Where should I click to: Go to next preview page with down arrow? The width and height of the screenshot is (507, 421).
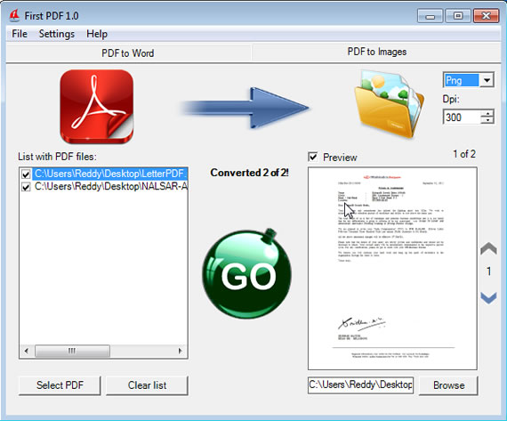tap(488, 297)
